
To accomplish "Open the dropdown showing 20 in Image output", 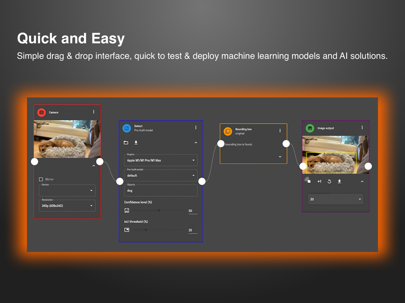I will pyautogui.click(x=336, y=199).
